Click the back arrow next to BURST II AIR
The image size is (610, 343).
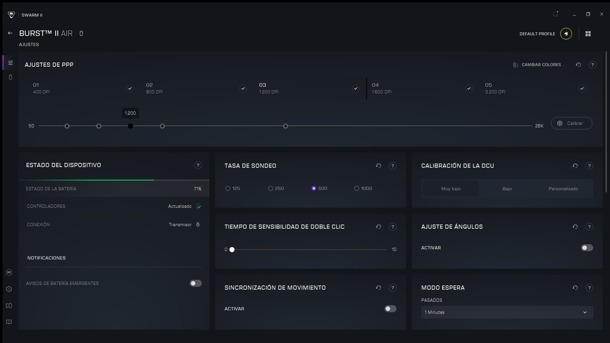coord(10,33)
